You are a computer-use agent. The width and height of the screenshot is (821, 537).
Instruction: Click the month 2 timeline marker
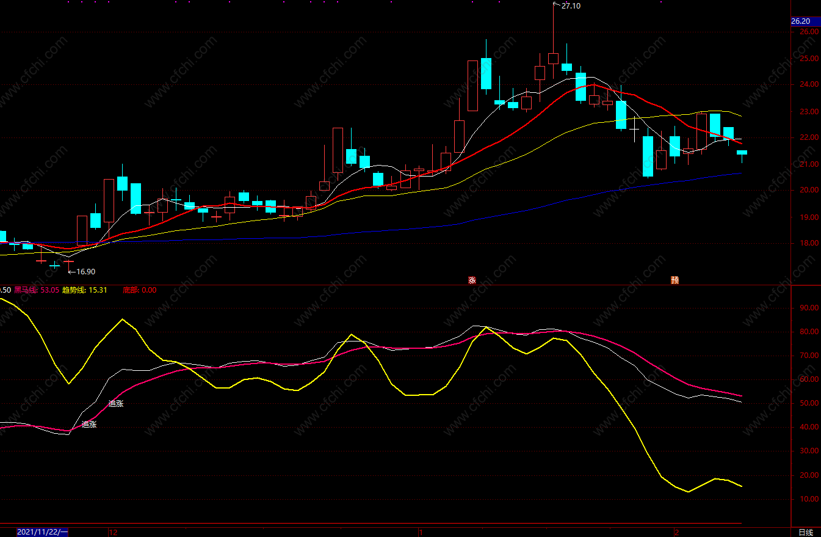(x=676, y=532)
